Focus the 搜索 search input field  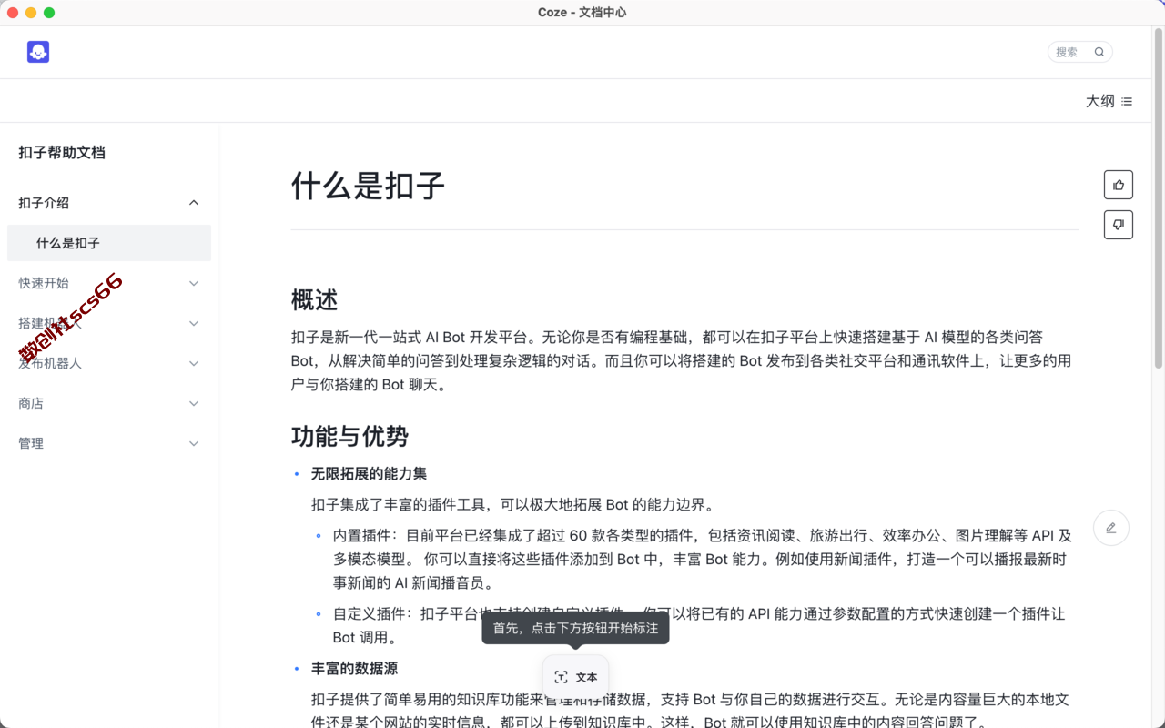(x=1079, y=52)
